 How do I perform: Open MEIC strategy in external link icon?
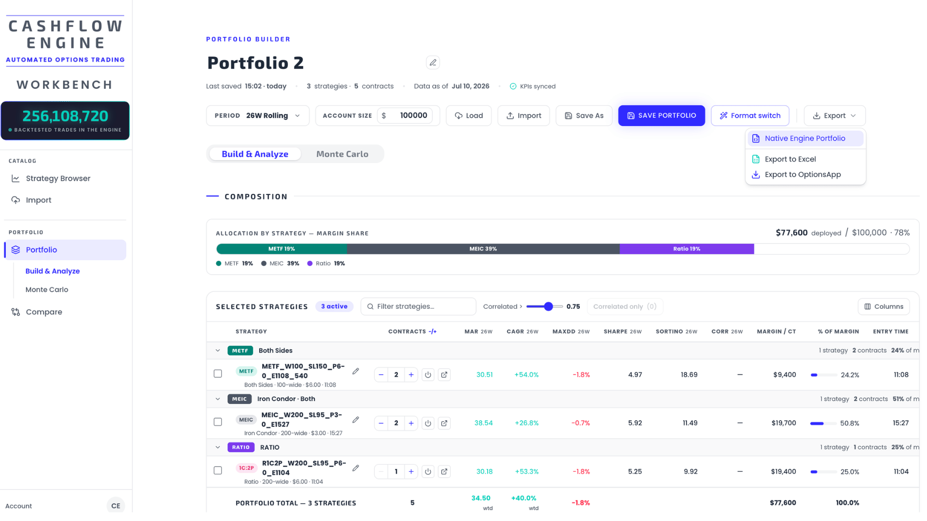tap(444, 423)
